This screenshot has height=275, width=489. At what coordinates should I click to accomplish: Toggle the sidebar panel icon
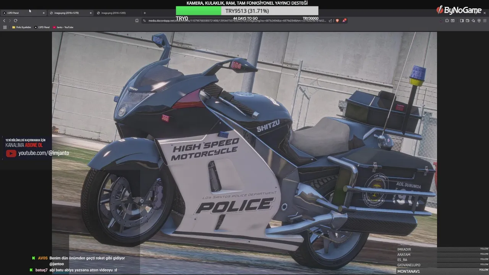coord(462,21)
